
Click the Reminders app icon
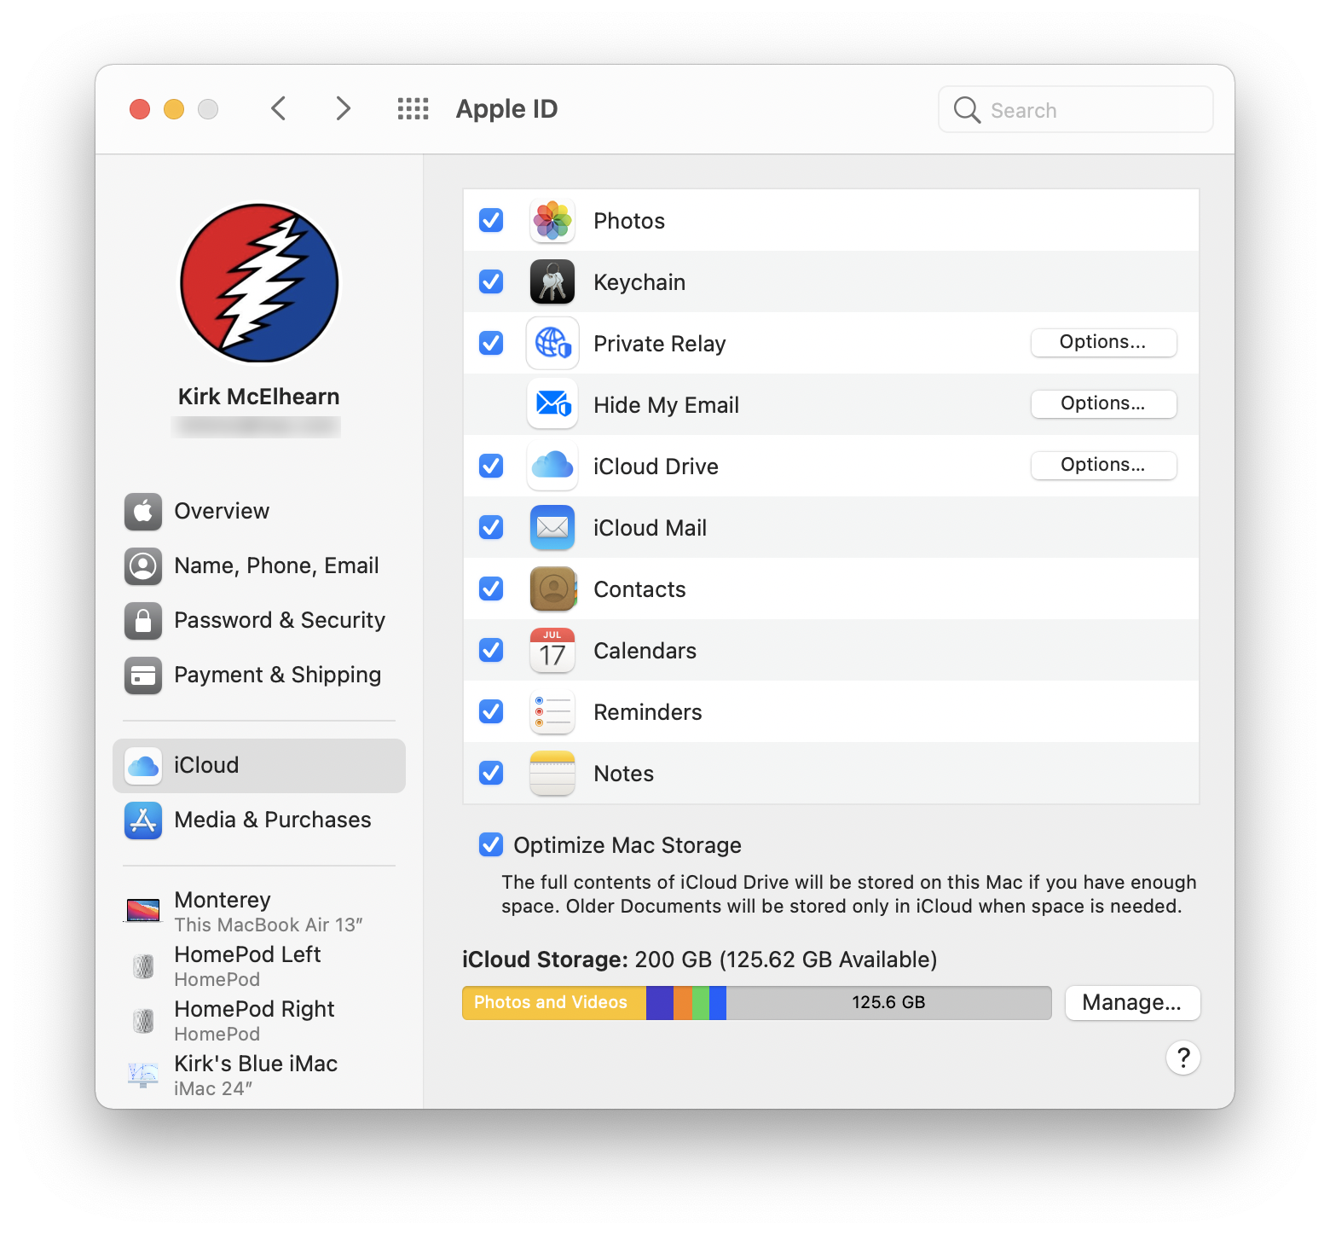[552, 712]
